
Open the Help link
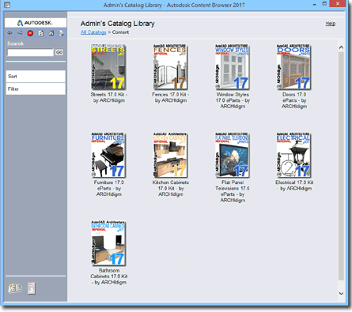pos(331,24)
